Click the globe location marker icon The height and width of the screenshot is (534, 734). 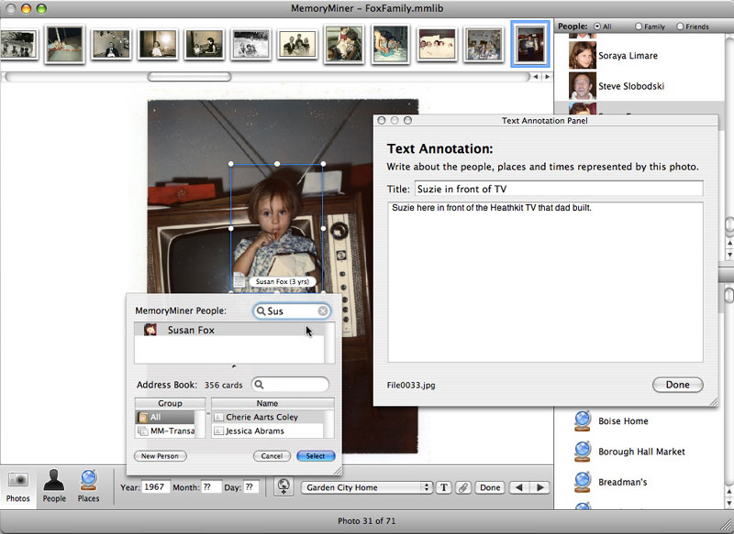283,487
